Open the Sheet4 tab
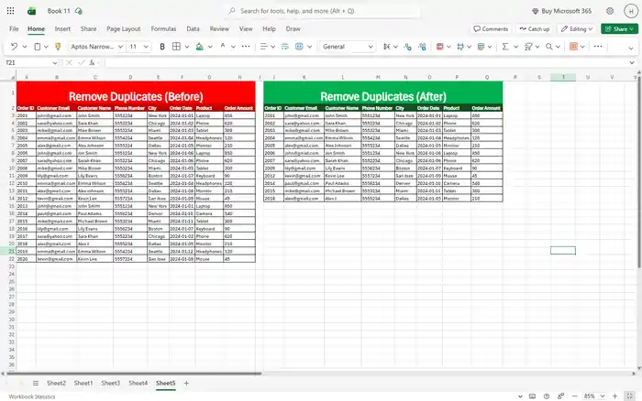 (138, 383)
